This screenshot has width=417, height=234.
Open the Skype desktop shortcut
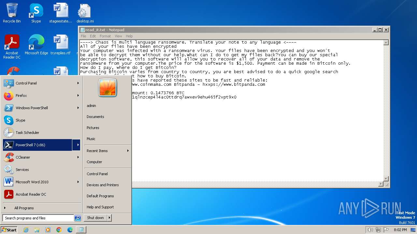coord(36,13)
